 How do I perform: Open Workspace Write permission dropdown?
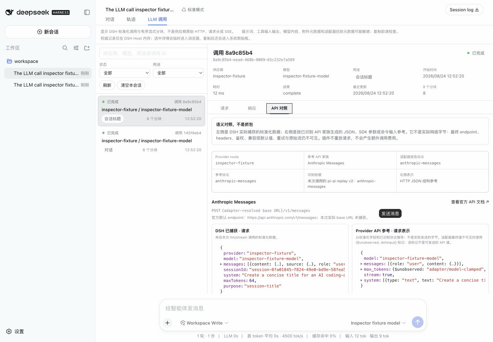click(x=204, y=323)
